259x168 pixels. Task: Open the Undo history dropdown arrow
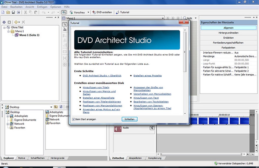point(48,12)
